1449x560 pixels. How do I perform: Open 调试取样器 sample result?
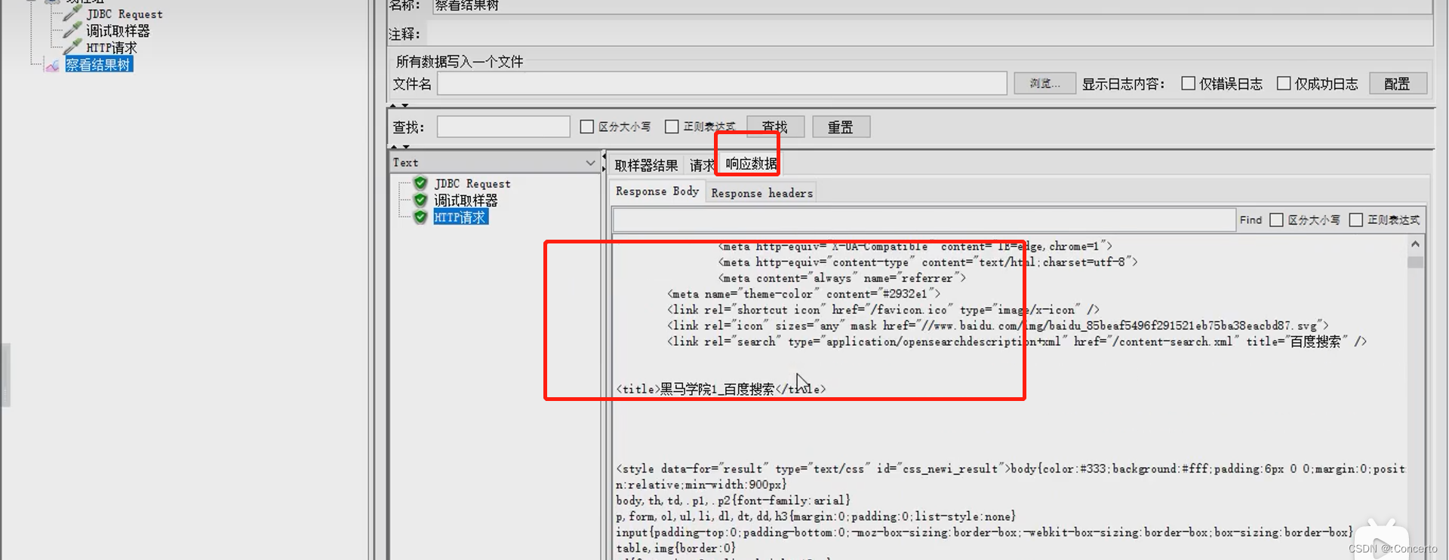(466, 200)
